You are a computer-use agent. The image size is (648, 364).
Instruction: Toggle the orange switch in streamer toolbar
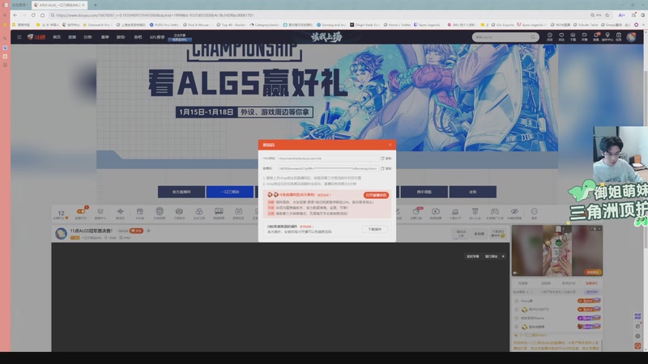pyautogui.click(x=81, y=212)
